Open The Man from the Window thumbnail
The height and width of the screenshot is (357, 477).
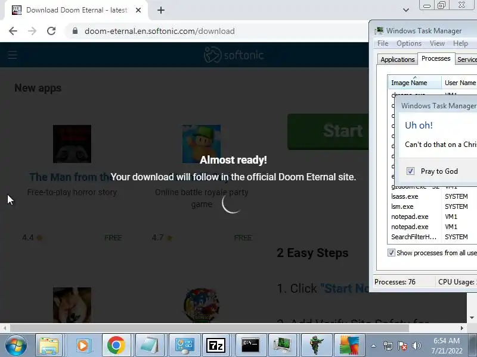72,144
